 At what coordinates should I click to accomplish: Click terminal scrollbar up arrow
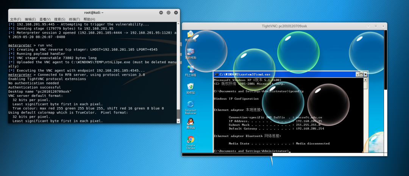pos(178,24)
